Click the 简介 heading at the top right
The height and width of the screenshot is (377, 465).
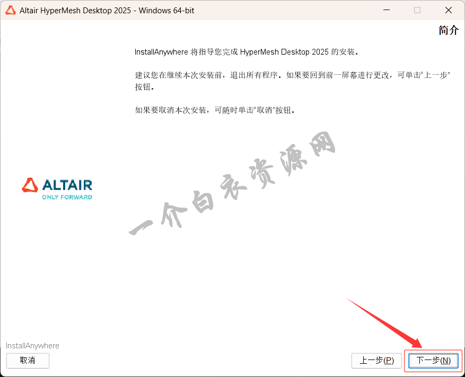click(x=448, y=30)
